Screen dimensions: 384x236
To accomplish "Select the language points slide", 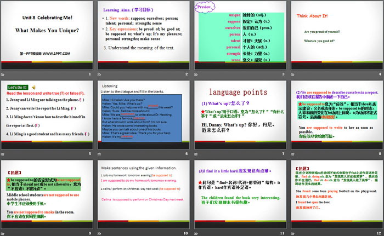I will coord(239,117).
